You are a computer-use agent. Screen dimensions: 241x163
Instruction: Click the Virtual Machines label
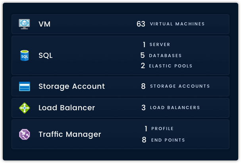click(177, 24)
